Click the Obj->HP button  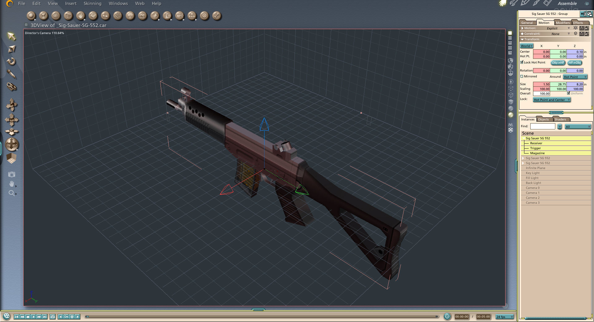tap(558, 63)
